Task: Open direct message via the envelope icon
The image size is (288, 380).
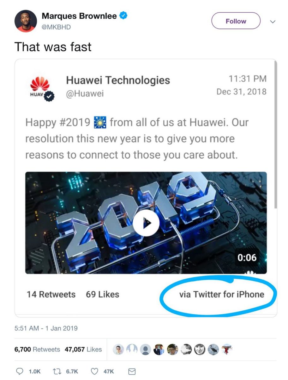Action: point(131,371)
